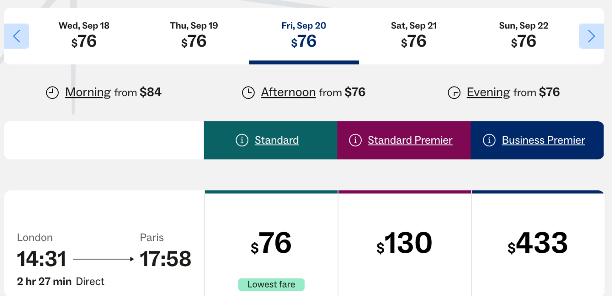
Task: Choose the $433 Business Premier fare
Action: click(538, 244)
